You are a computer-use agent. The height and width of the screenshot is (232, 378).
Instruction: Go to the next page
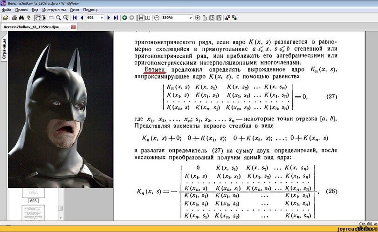coord(109,18)
